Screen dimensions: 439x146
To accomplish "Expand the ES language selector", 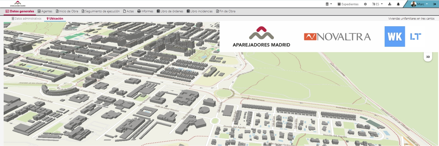I will 377,4.
